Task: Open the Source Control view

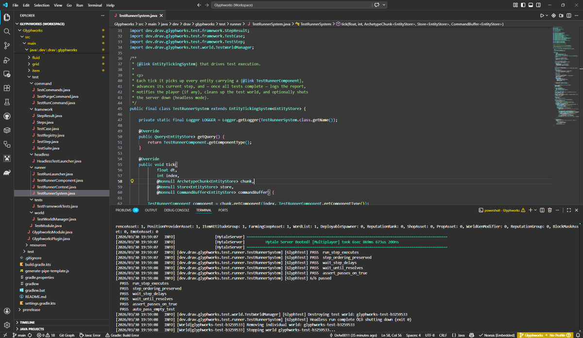Action: 7,46
